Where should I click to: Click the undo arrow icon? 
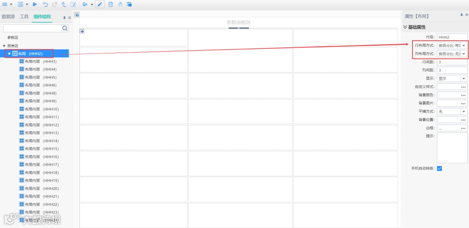coord(45,4)
